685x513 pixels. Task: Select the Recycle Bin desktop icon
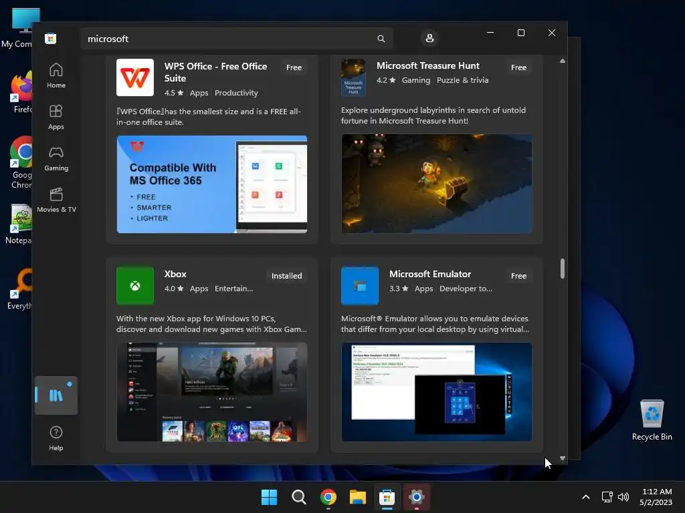(x=652, y=420)
